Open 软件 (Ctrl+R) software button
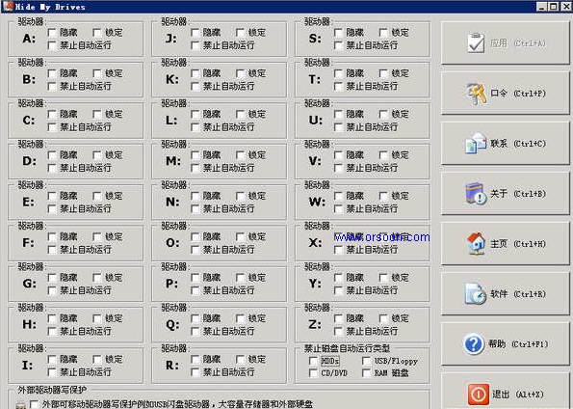This screenshot has height=409, width=573. click(505, 294)
